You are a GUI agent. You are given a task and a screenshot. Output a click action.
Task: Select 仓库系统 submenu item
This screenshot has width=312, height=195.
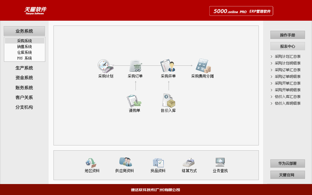pyautogui.click(x=25, y=52)
